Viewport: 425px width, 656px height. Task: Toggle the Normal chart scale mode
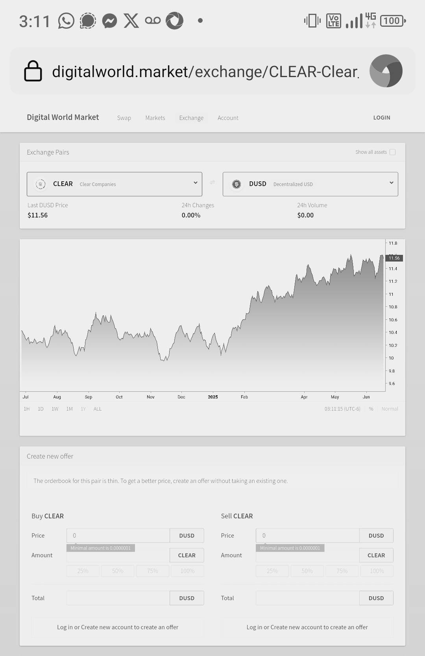coord(390,409)
